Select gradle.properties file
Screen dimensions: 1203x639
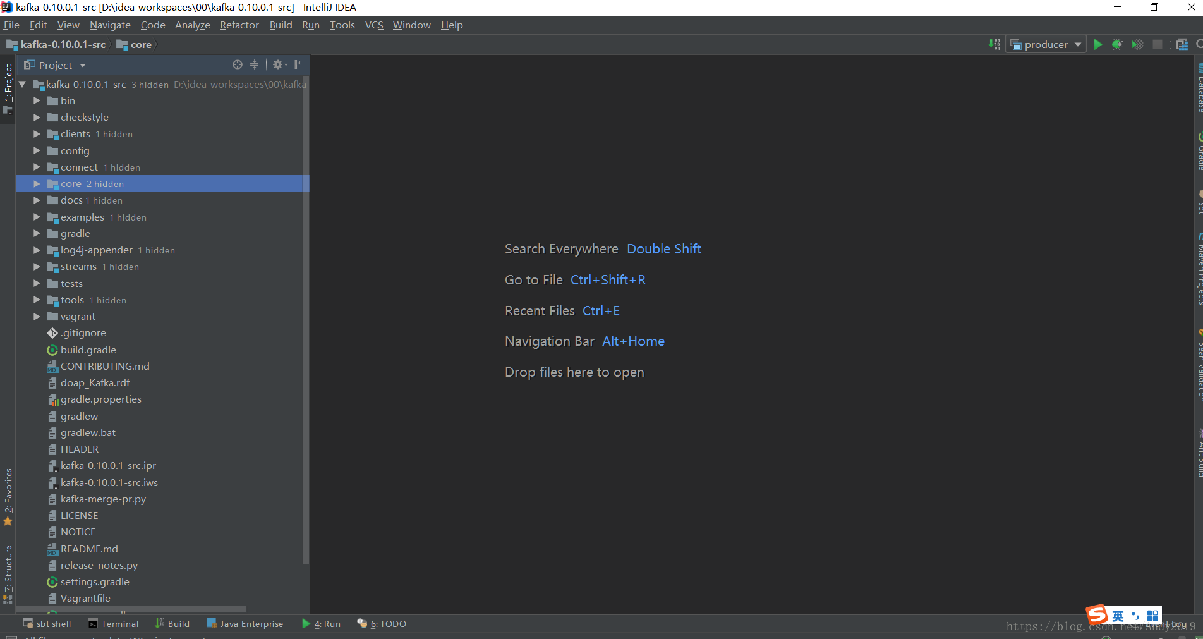[100, 399]
